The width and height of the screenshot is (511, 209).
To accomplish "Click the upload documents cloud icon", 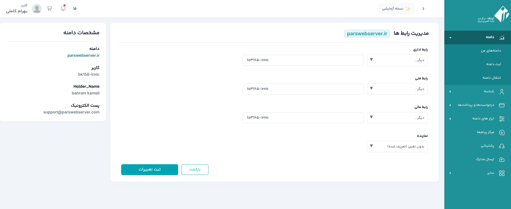I will click(x=502, y=160).
